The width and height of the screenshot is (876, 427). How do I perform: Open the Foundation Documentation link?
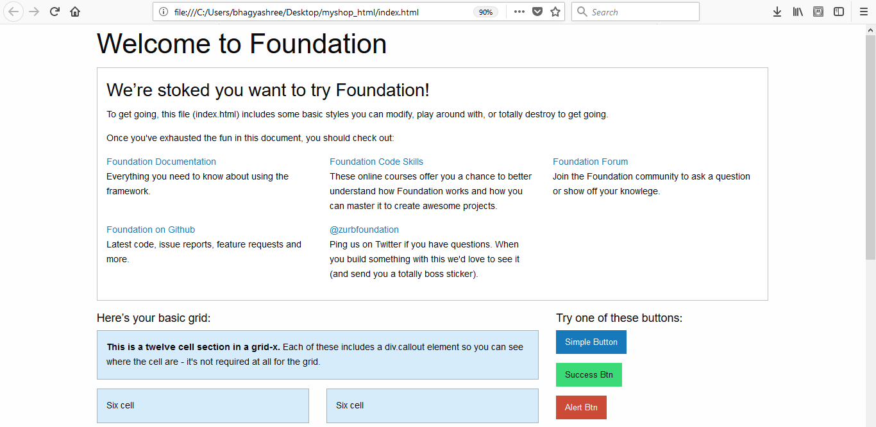point(161,162)
